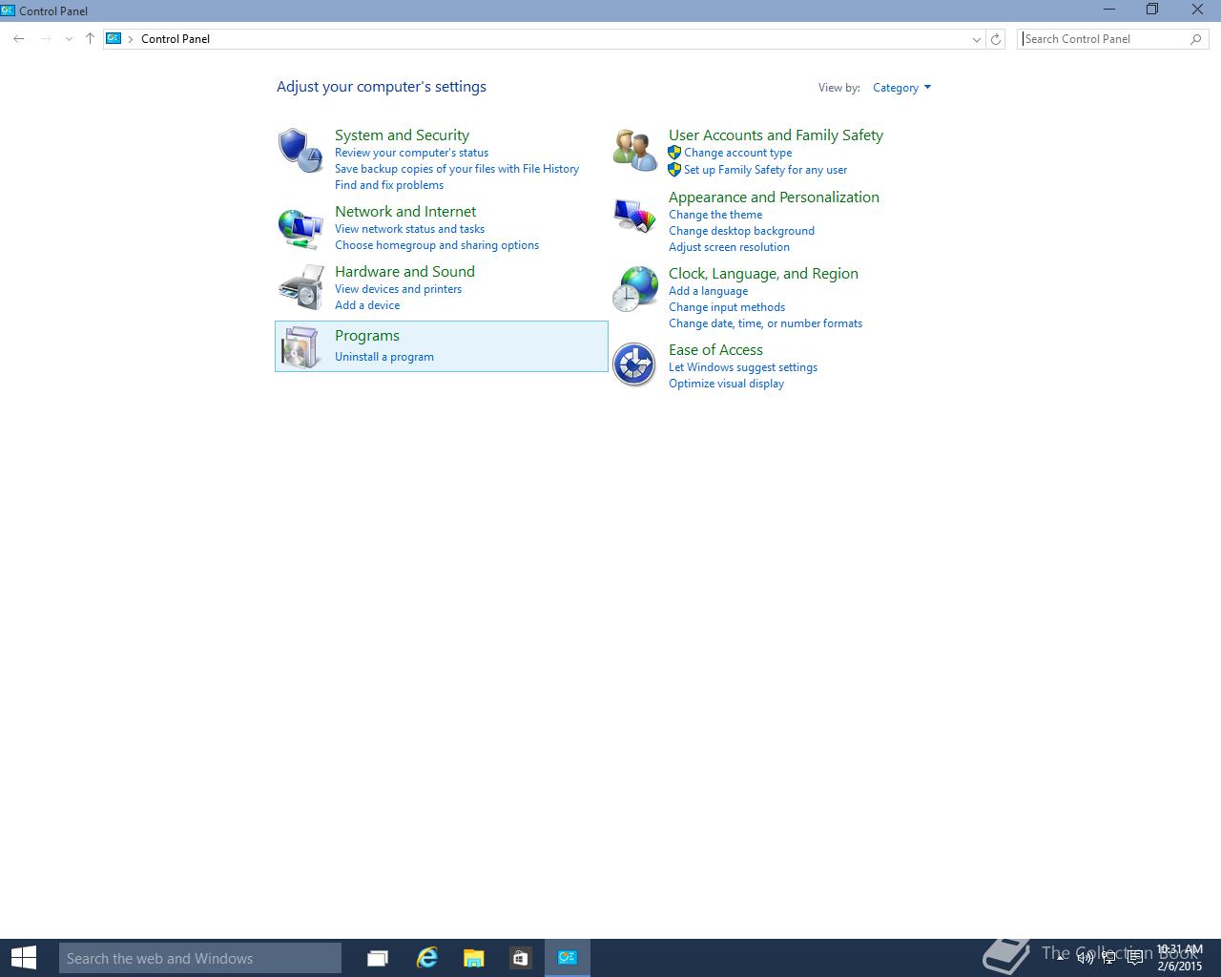Click Change input methods
Image resolution: width=1221 pixels, height=977 pixels.
(x=727, y=307)
